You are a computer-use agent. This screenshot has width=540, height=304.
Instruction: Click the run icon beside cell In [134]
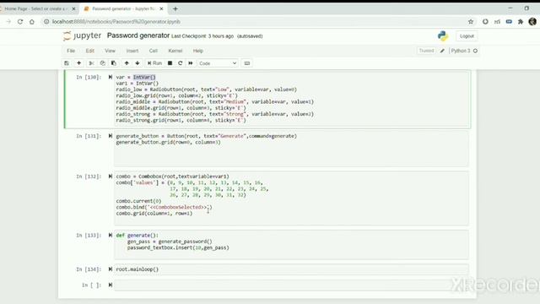click(111, 269)
